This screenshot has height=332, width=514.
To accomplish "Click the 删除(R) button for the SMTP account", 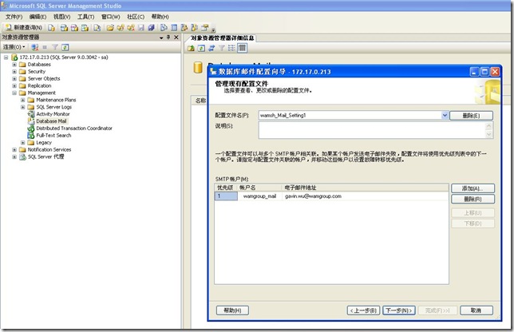I will pos(472,199).
